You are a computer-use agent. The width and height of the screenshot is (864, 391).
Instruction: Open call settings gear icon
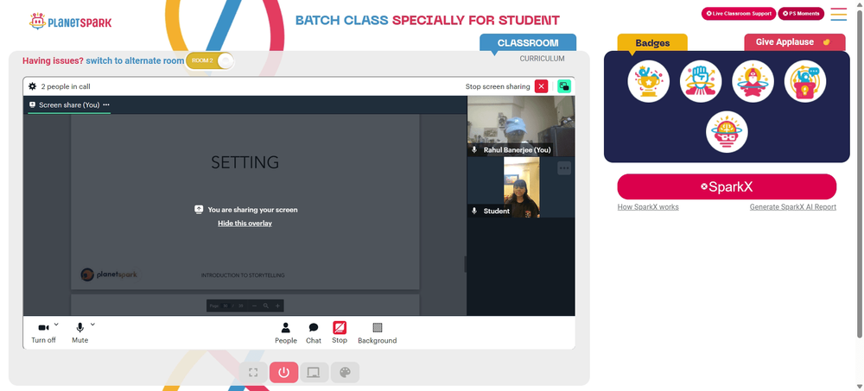point(33,86)
